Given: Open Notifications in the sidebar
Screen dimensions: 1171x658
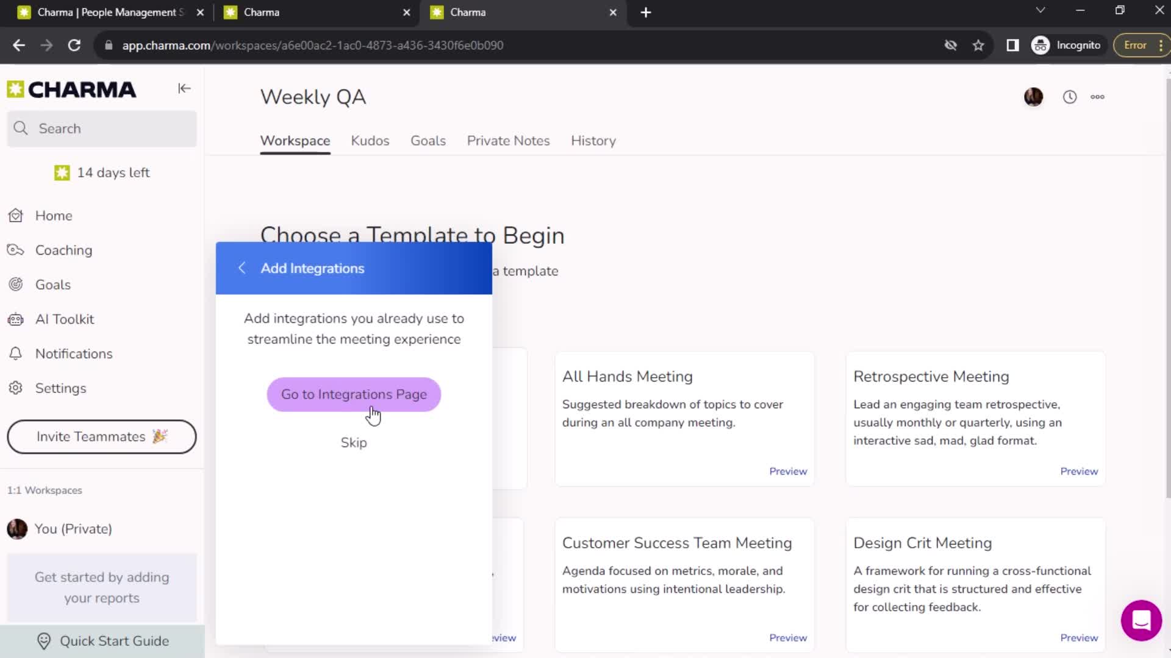Looking at the screenshot, I should 73,354.
